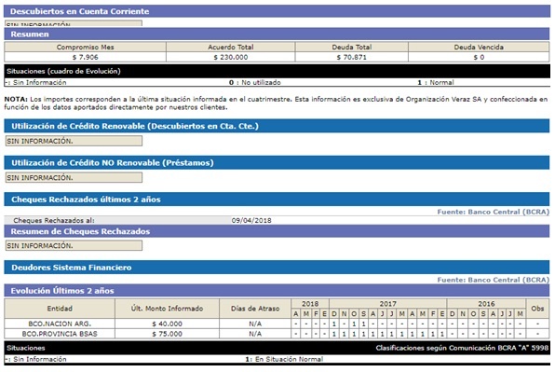Screen dimensions: 555x372
Task: Click the date 09/04/2018
Action: click(x=251, y=220)
